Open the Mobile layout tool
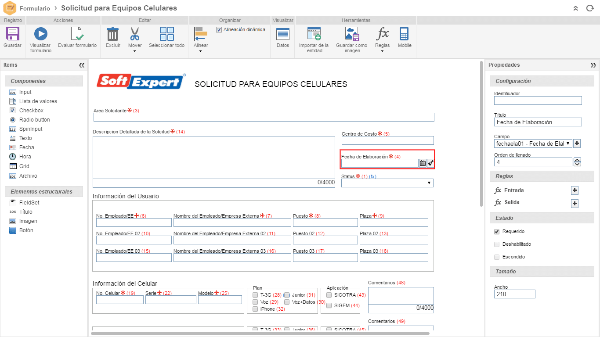The height and width of the screenshot is (337, 600). tap(405, 34)
